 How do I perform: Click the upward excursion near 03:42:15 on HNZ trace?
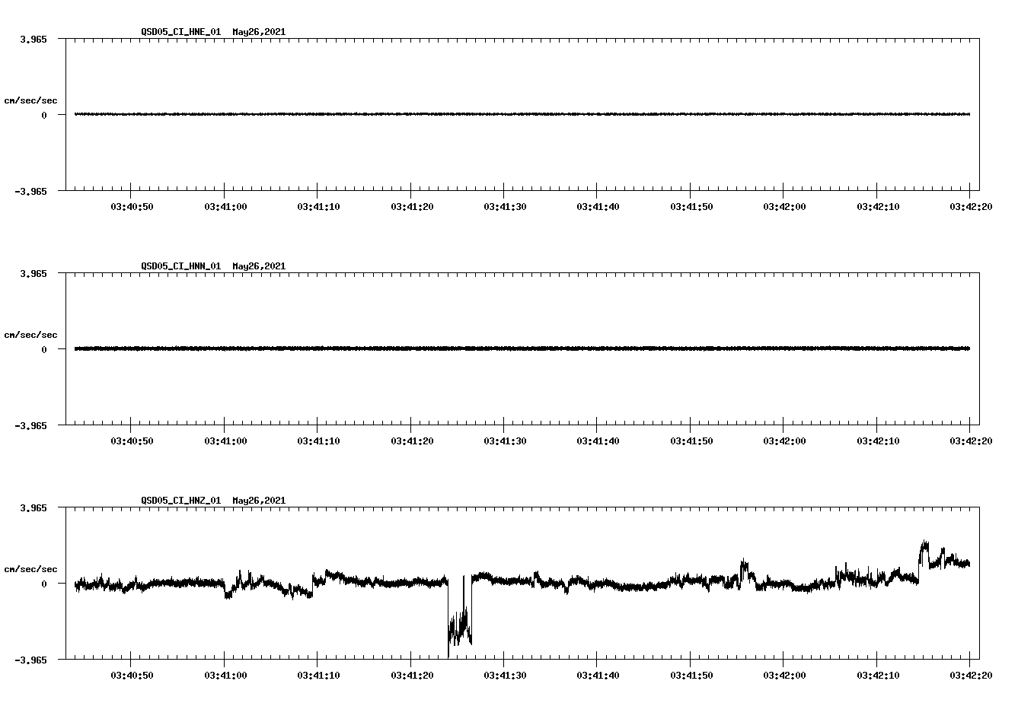(x=924, y=544)
